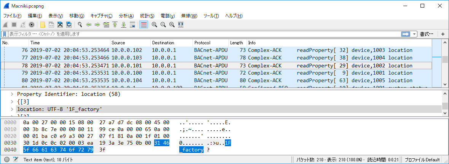Click the find packet magnifier icon
This screenshot has width=449, height=164.
(x=80, y=25)
